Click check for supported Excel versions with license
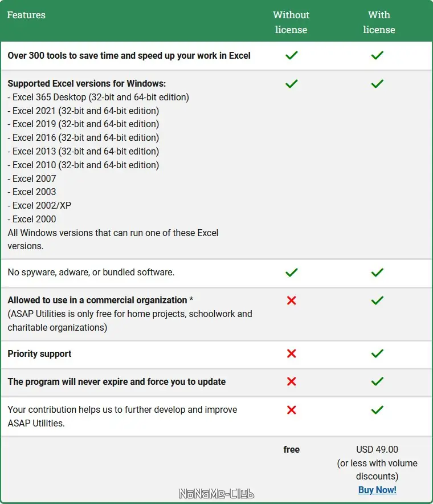 click(x=377, y=84)
